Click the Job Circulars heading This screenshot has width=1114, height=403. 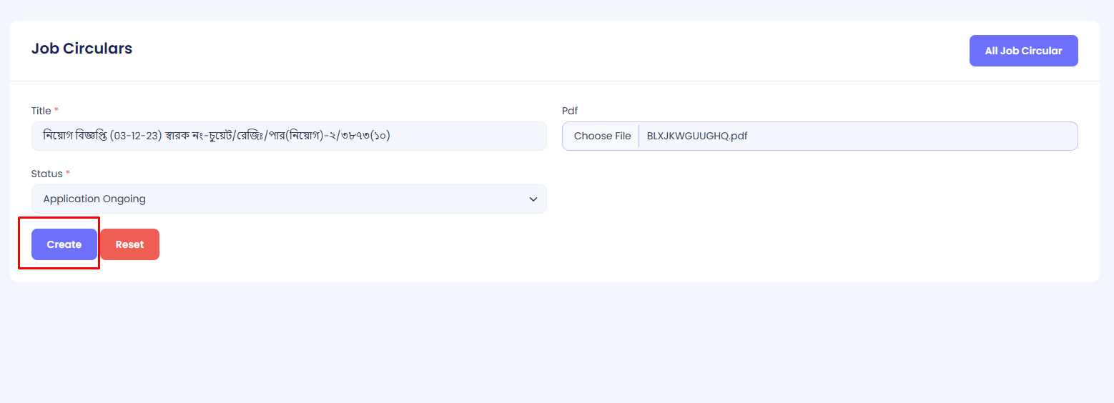82,49
